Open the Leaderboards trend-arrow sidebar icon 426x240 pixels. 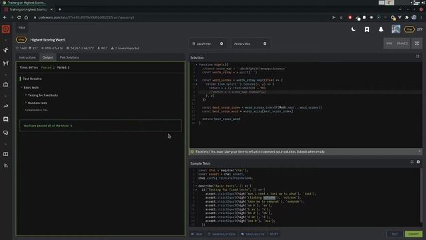6,106
